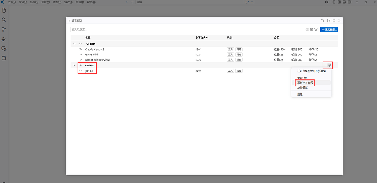Viewport: 377px width, 183px height.
Task: Toggle visibility of custom group
Action: (x=80, y=65)
